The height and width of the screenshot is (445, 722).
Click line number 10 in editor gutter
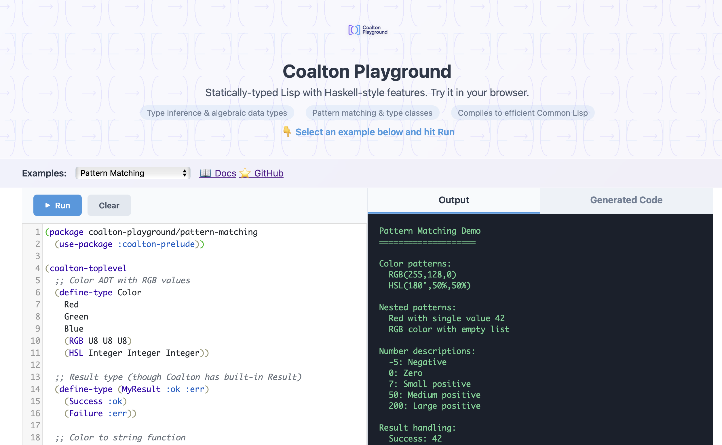[x=35, y=341]
